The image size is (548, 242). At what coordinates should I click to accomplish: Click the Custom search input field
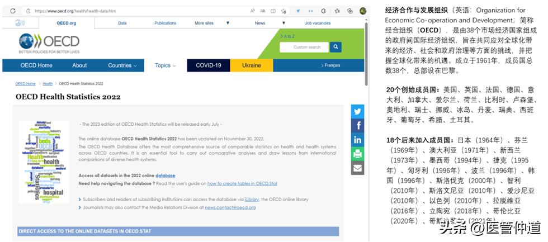[x=304, y=47]
